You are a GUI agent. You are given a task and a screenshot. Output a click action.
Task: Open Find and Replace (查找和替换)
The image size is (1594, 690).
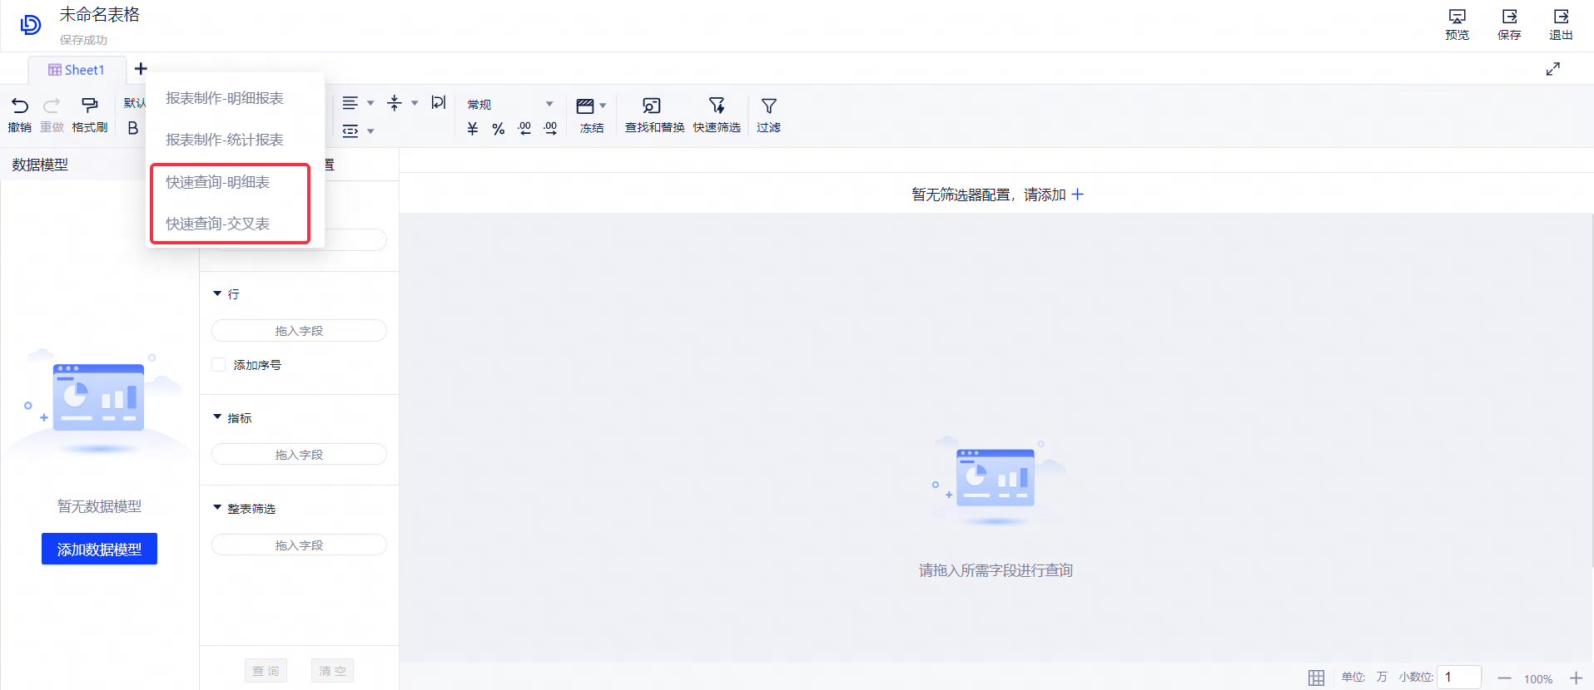(x=653, y=106)
